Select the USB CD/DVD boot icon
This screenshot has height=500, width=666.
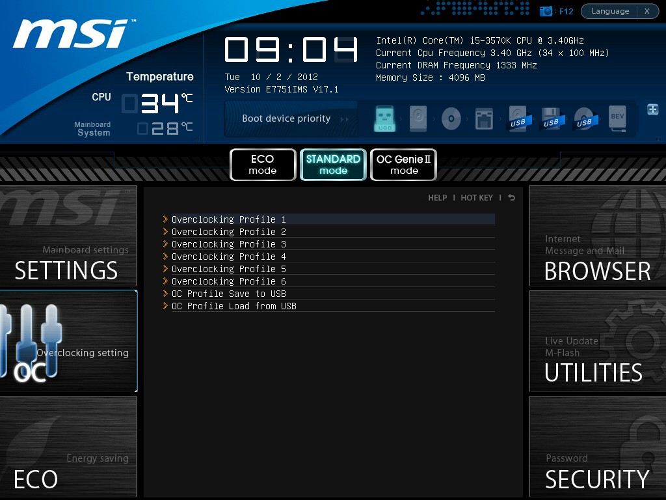click(585, 118)
